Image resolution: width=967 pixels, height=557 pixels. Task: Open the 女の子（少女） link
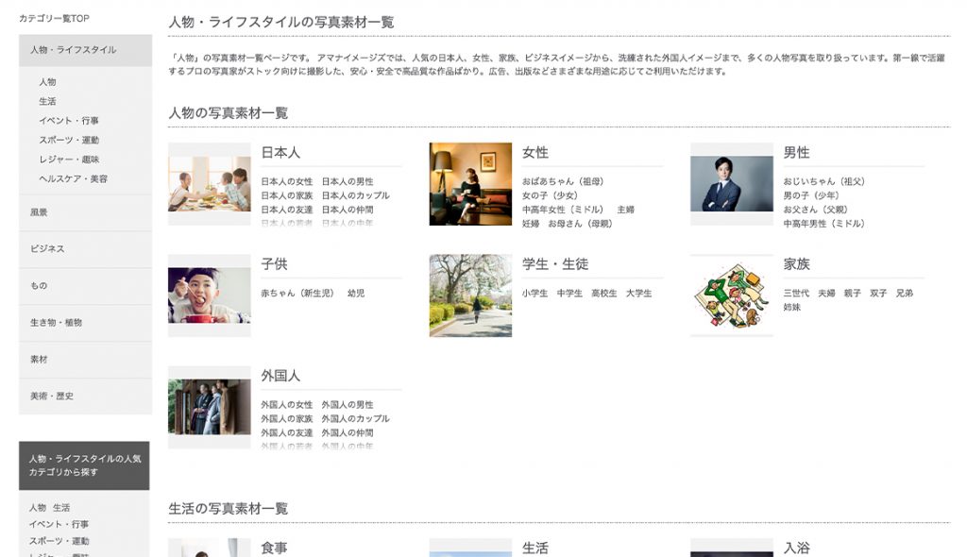(551, 195)
